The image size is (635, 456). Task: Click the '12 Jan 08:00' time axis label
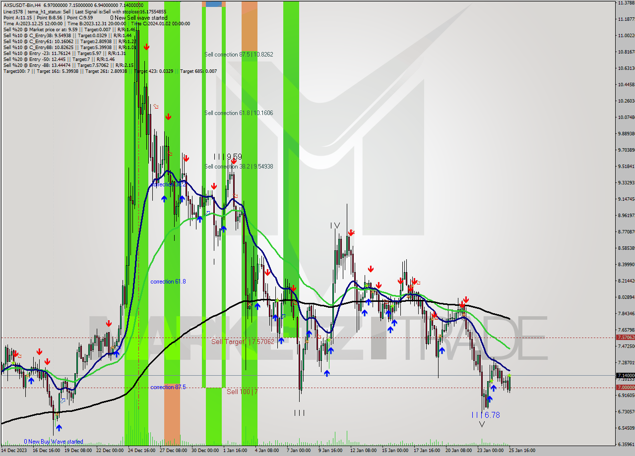(364, 451)
